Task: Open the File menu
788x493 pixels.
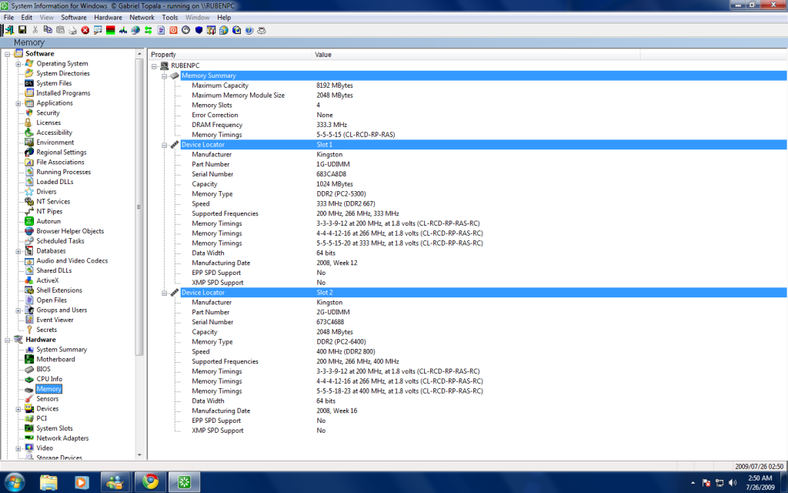Action: pyautogui.click(x=9, y=17)
